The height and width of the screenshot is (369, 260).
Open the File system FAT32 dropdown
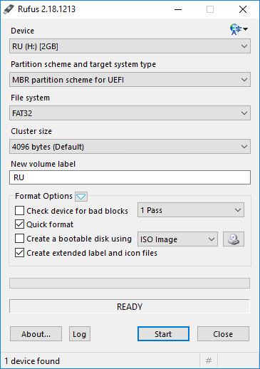(130, 113)
